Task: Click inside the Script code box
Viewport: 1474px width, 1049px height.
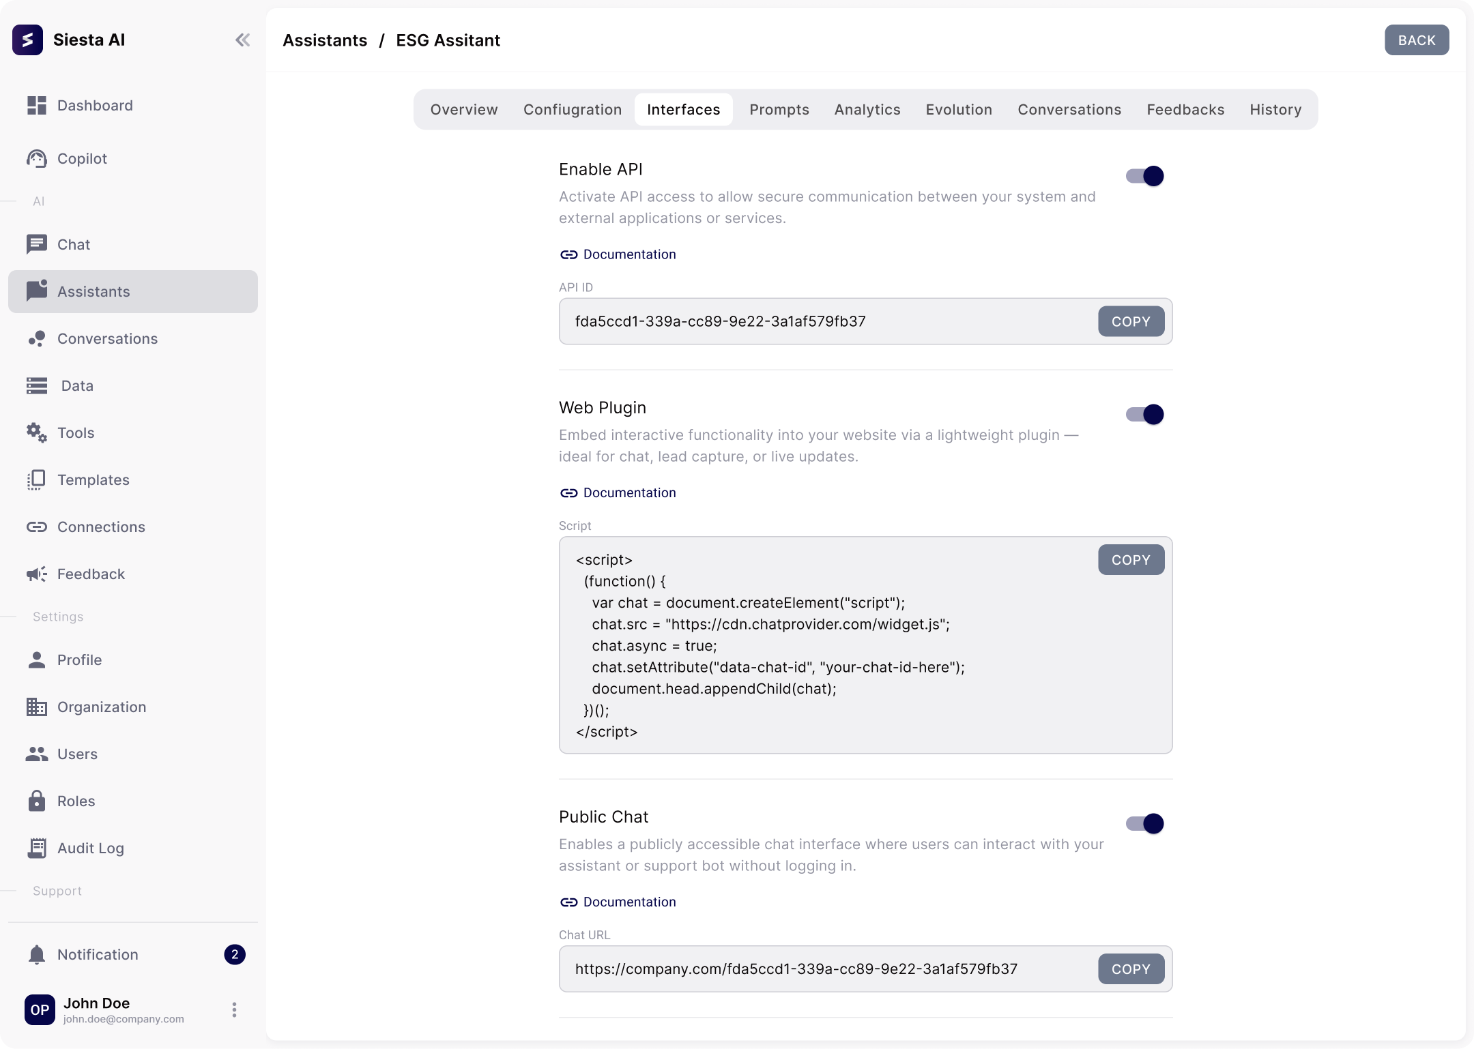Action: pos(865,645)
